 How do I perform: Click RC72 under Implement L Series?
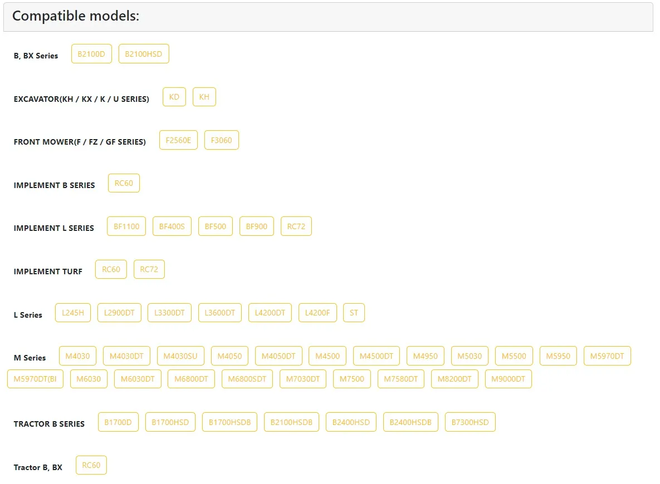click(296, 226)
